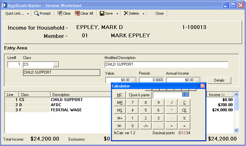
Task: Expand the Save dropdown arrow
Action: [117, 14]
